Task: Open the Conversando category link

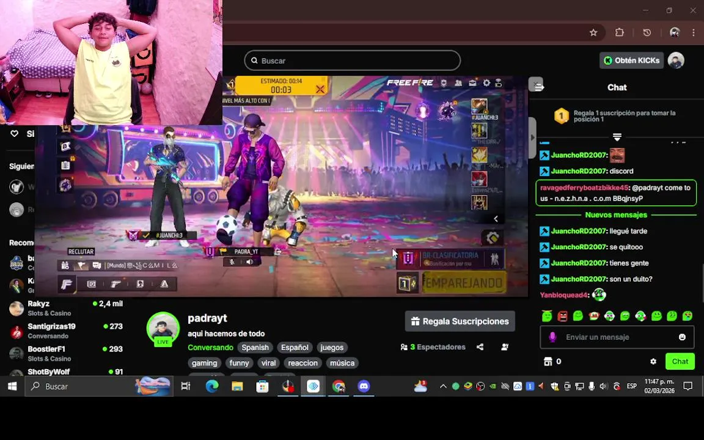Action: [x=210, y=348]
